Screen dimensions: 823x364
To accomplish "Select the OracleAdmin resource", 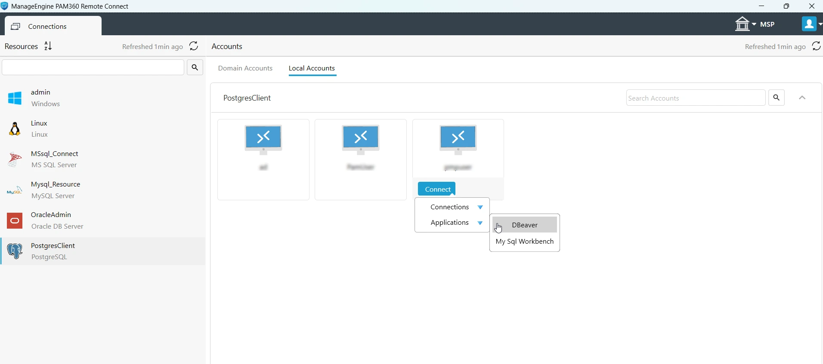I will click(x=103, y=220).
